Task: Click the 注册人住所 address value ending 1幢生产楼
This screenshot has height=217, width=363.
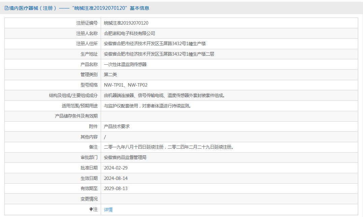Action: pos(155,43)
